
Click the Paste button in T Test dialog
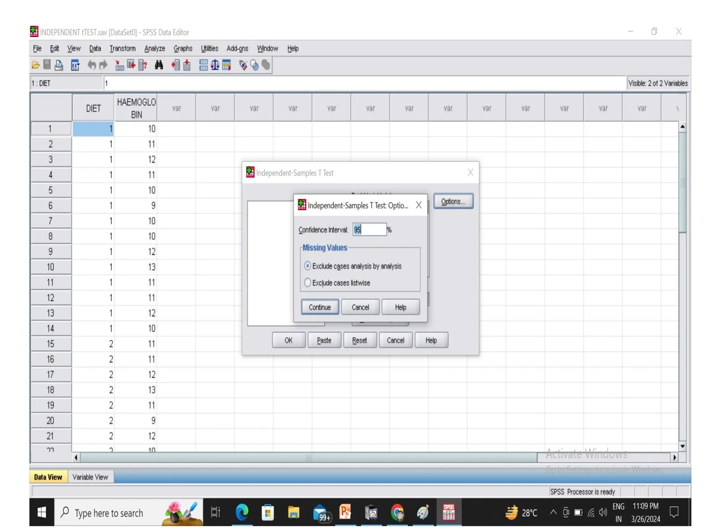pos(324,340)
